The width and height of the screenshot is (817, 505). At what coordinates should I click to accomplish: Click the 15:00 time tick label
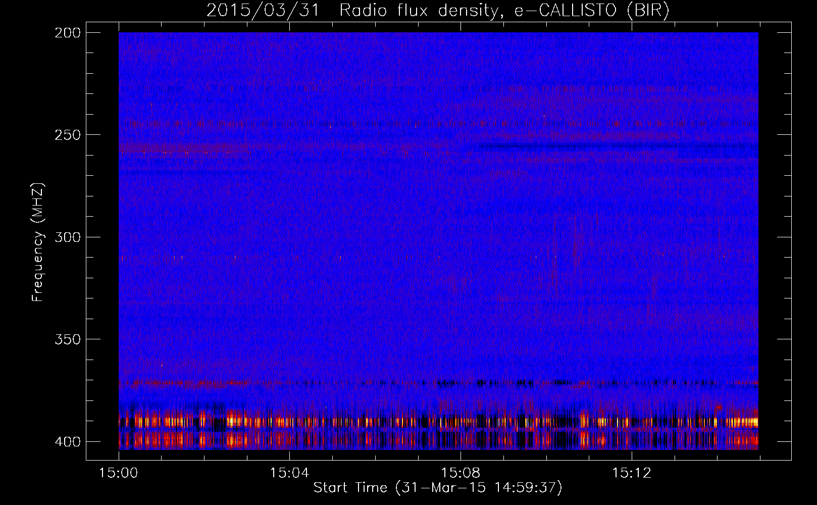coord(119,473)
